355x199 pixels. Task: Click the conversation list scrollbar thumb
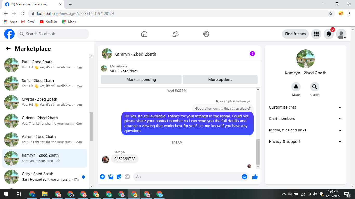point(91,127)
